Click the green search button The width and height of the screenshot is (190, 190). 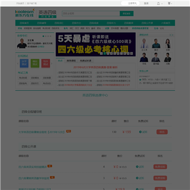point(127,14)
